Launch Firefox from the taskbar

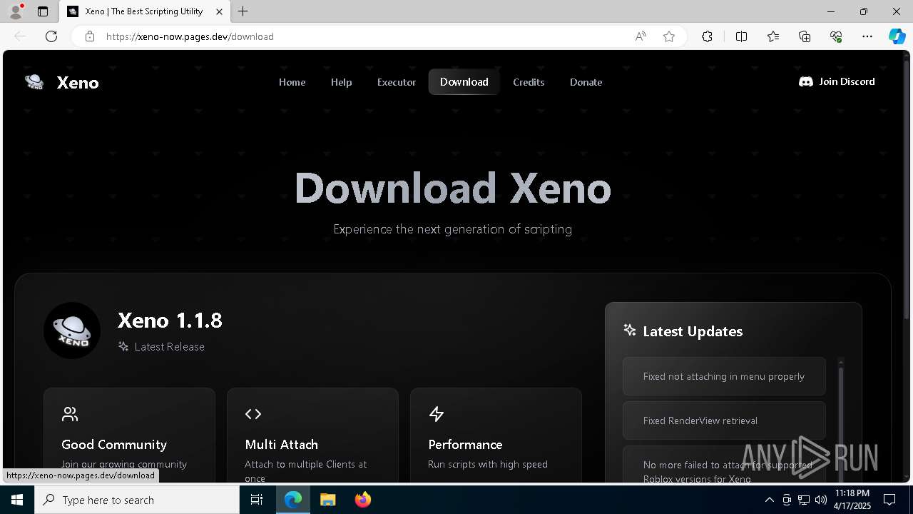click(x=362, y=500)
